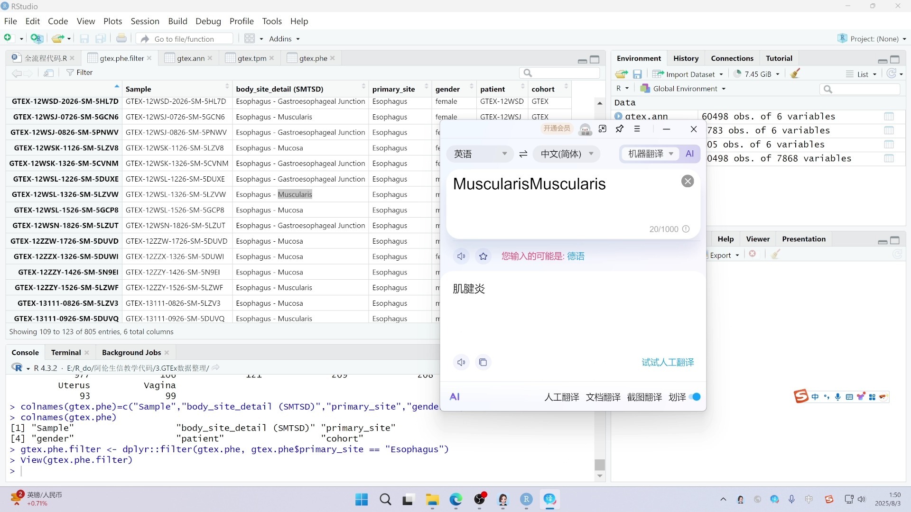
Task: Click 人工翻译 in translator footer
Action: point(562,397)
